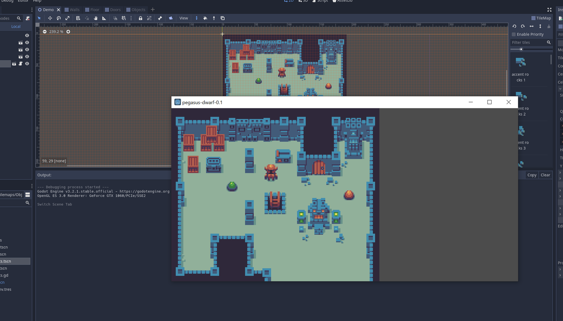Select the highlighted s.tscn file
This screenshot has width=563, height=321.
15,261
